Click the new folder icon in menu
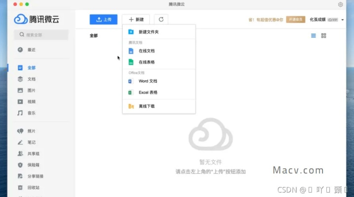Viewport: 354px width, 197px height. tap(131, 32)
